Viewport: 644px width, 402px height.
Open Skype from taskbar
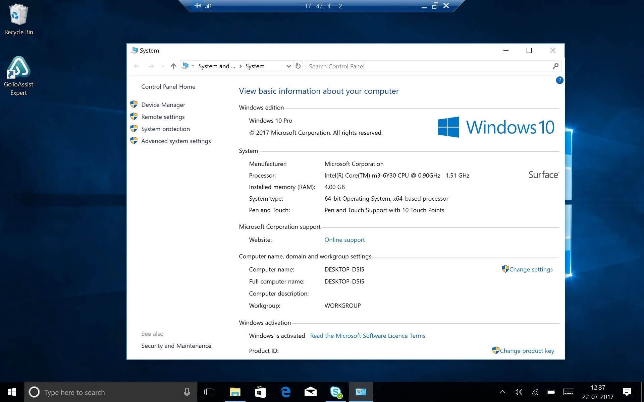point(336,392)
